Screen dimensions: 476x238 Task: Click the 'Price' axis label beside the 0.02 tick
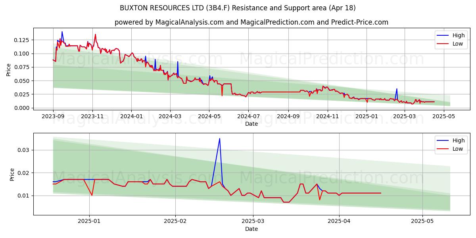pyautogui.click(x=12, y=175)
